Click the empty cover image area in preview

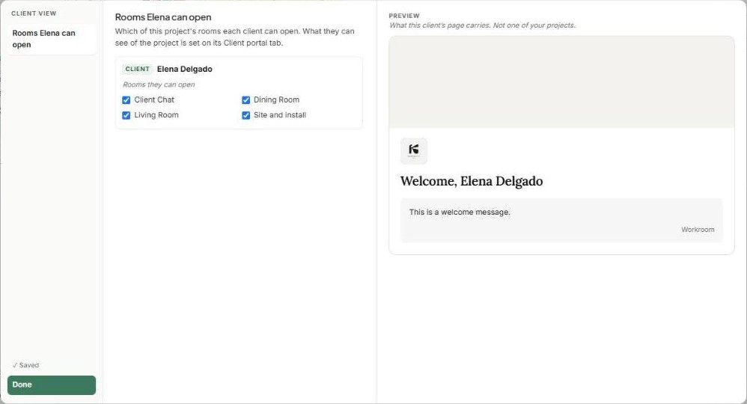(561, 82)
